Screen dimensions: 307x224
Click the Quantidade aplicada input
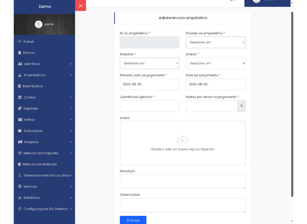point(150,106)
